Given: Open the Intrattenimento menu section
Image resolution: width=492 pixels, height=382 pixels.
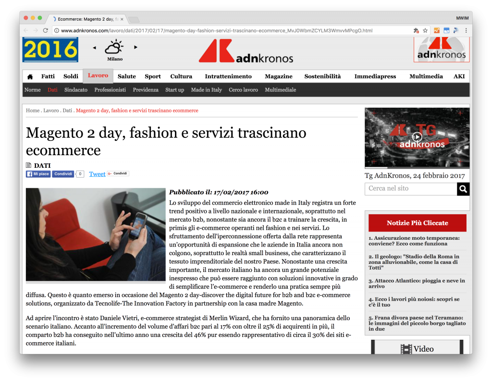Looking at the screenshot, I should 228,76.
